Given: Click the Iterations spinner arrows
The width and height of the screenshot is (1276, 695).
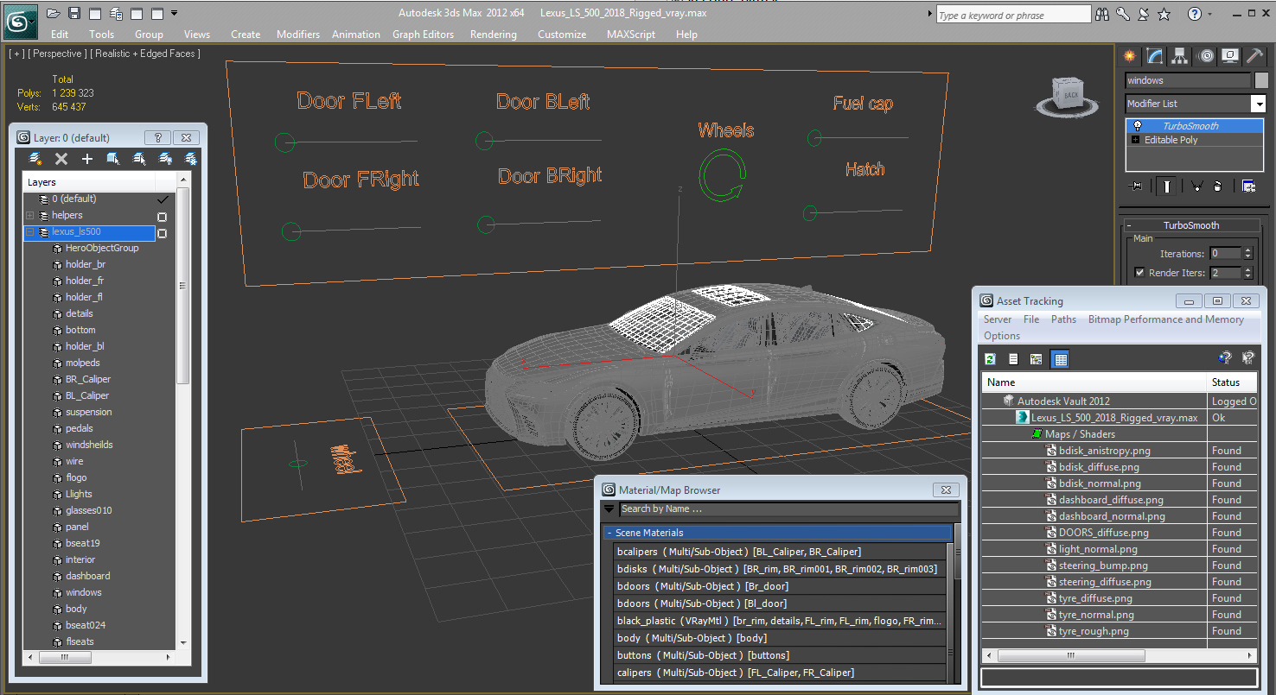Looking at the screenshot, I should pyautogui.click(x=1247, y=254).
